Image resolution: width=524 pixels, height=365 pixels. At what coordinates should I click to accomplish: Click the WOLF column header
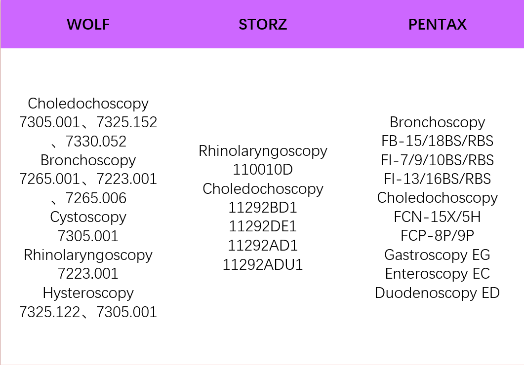(x=88, y=25)
